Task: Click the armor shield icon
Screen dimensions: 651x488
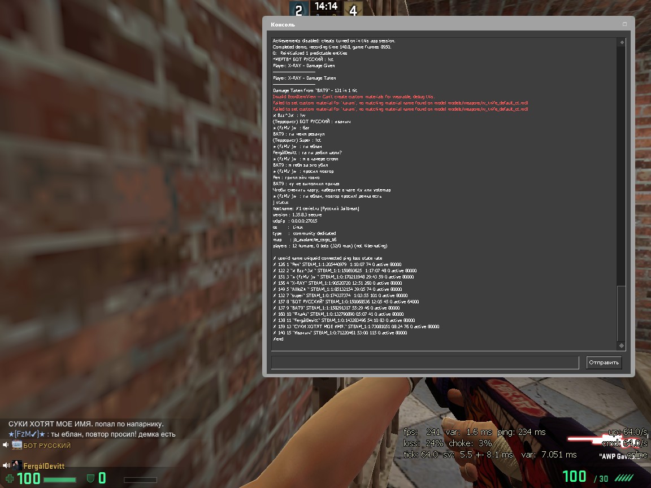Action: coord(90,479)
